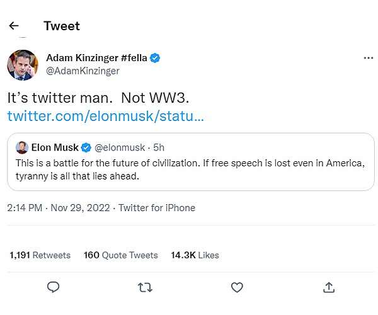Click Elon Musk's small avatar
Viewport: 378px width, 315px height.
[x=21, y=148]
